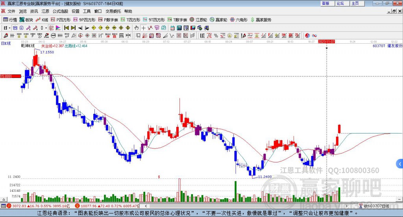
Task: Open the 窗口 menu
Action: 98,11
